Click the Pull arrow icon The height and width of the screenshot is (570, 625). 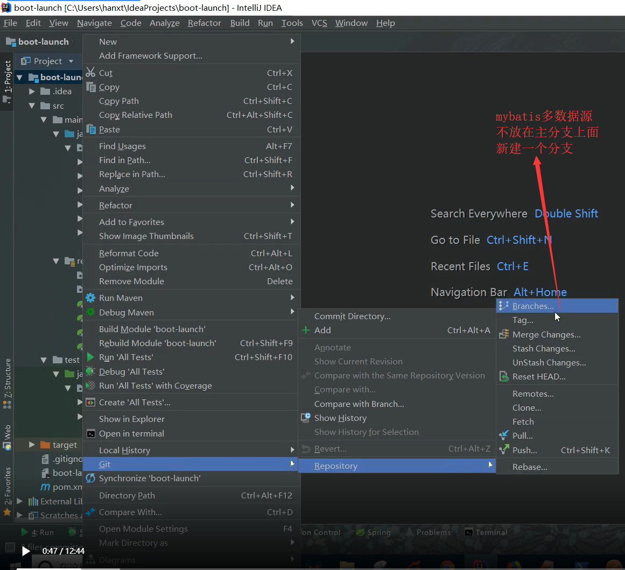click(x=504, y=435)
